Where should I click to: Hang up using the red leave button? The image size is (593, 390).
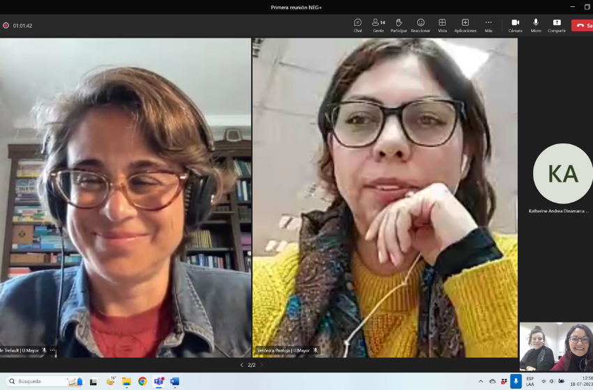point(583,25)
